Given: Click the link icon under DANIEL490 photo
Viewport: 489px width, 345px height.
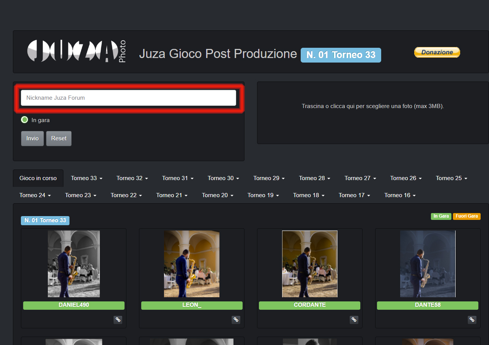Looking at the screenshot, I should tap(118, 320).
